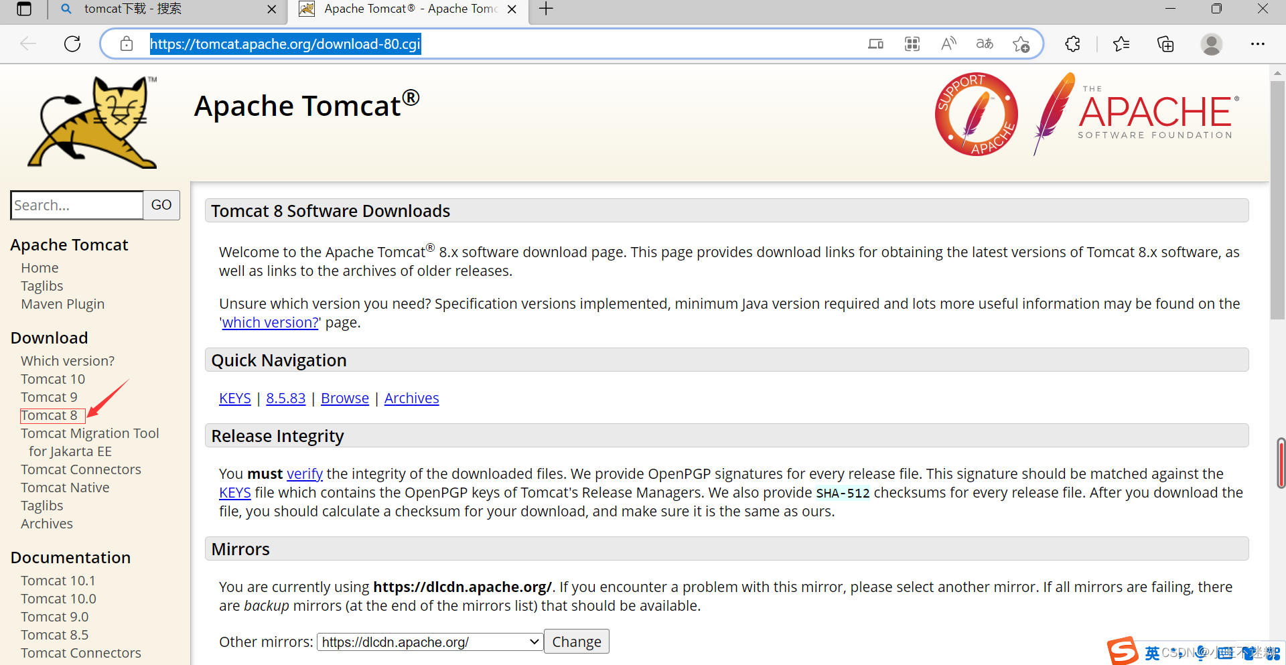Open KEYS link in Release Integrity paragraph

pyautogui.click(x=235, y=493)
